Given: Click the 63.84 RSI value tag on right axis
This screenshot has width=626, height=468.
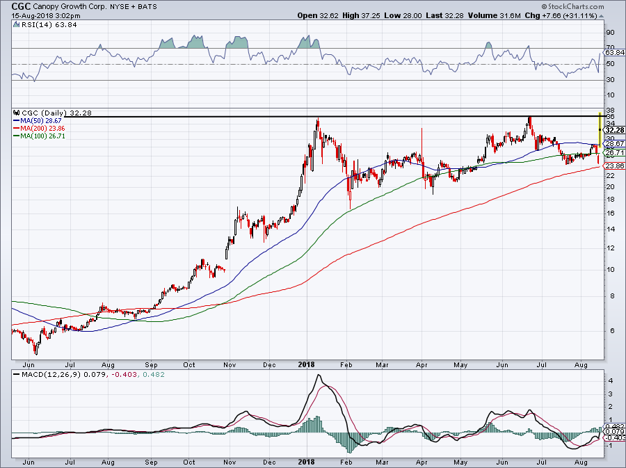Looking at the screenshot, I should coord(613,52).
